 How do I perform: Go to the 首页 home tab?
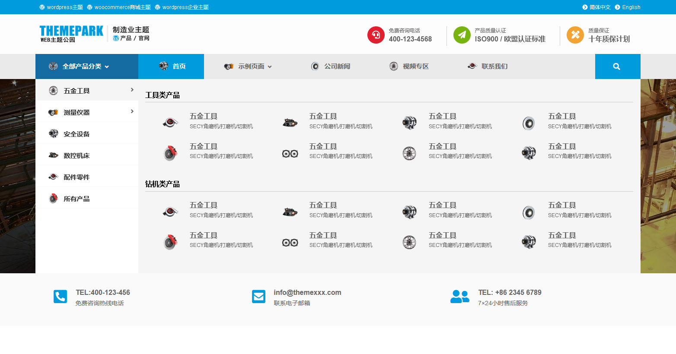click(172, 66)
